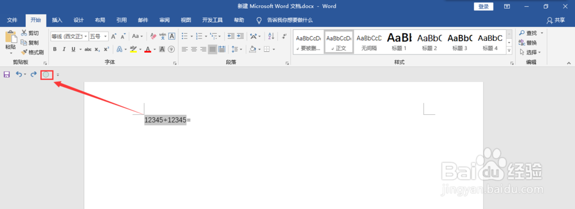Open the Select (选择) dropdown

pyautogui.click(x=530, y=52)
